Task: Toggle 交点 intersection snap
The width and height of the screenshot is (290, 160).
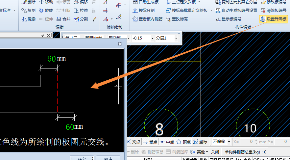Action: (x=134, y=142)
